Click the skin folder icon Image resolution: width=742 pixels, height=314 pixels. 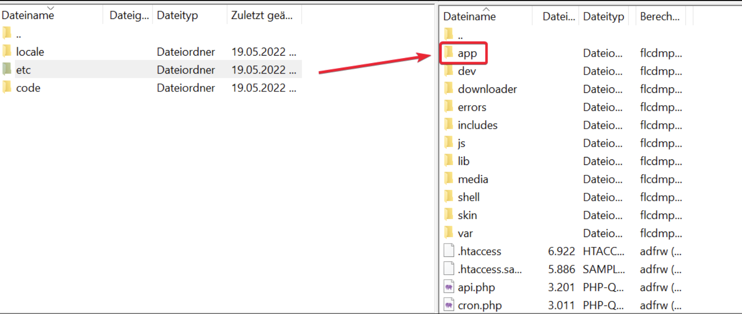pyautogui.click(x=448, y=215)
